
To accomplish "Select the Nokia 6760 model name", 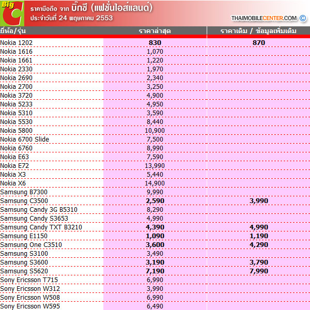I will 16,148.
